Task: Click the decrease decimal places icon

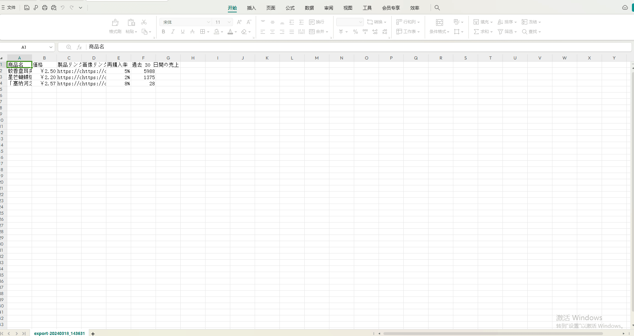Action: tap(384, 32)
